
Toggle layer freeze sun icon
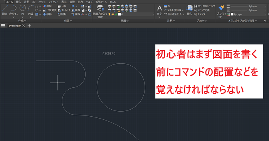(x=113, y=14)
